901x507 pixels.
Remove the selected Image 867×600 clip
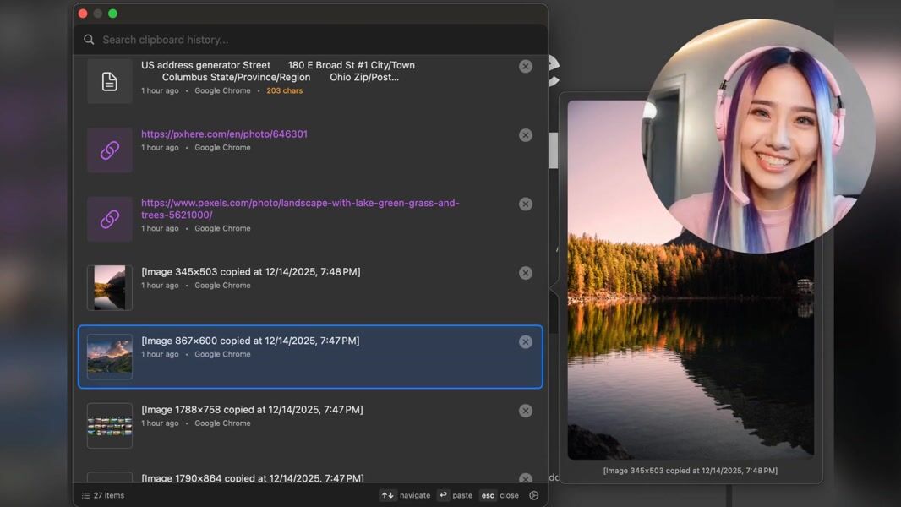pos(525,342)
